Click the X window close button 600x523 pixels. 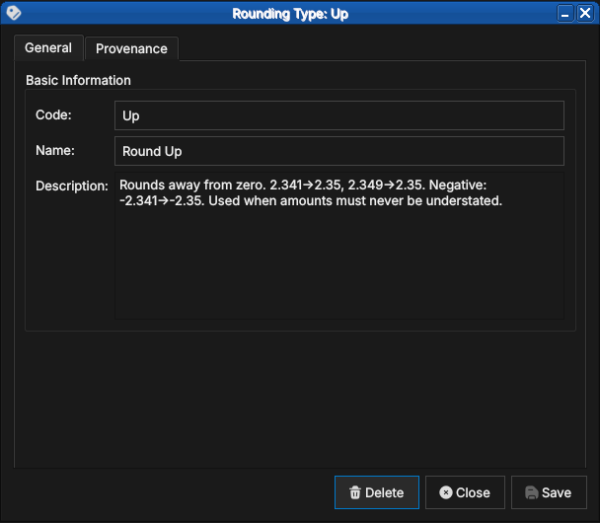(x=585, y=14)
